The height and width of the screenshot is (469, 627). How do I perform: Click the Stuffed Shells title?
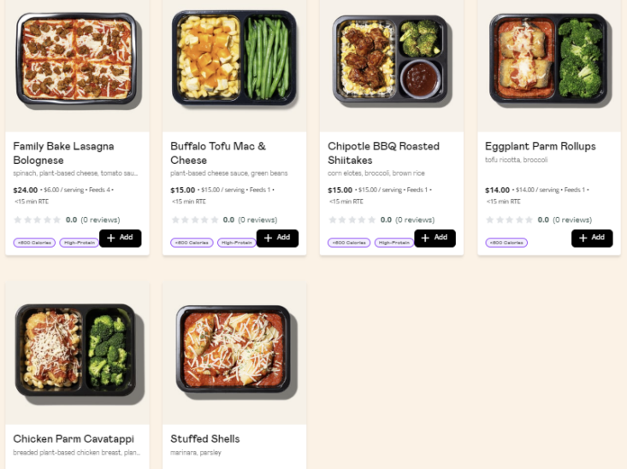(x=205, y=438)
